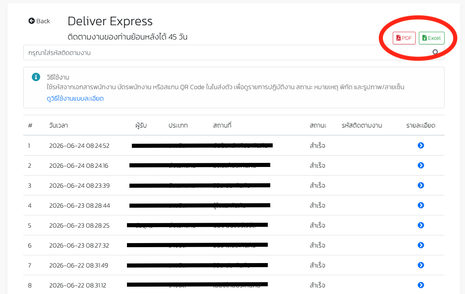Export the list to Excel
465x294 pixels.
(432, 38)
